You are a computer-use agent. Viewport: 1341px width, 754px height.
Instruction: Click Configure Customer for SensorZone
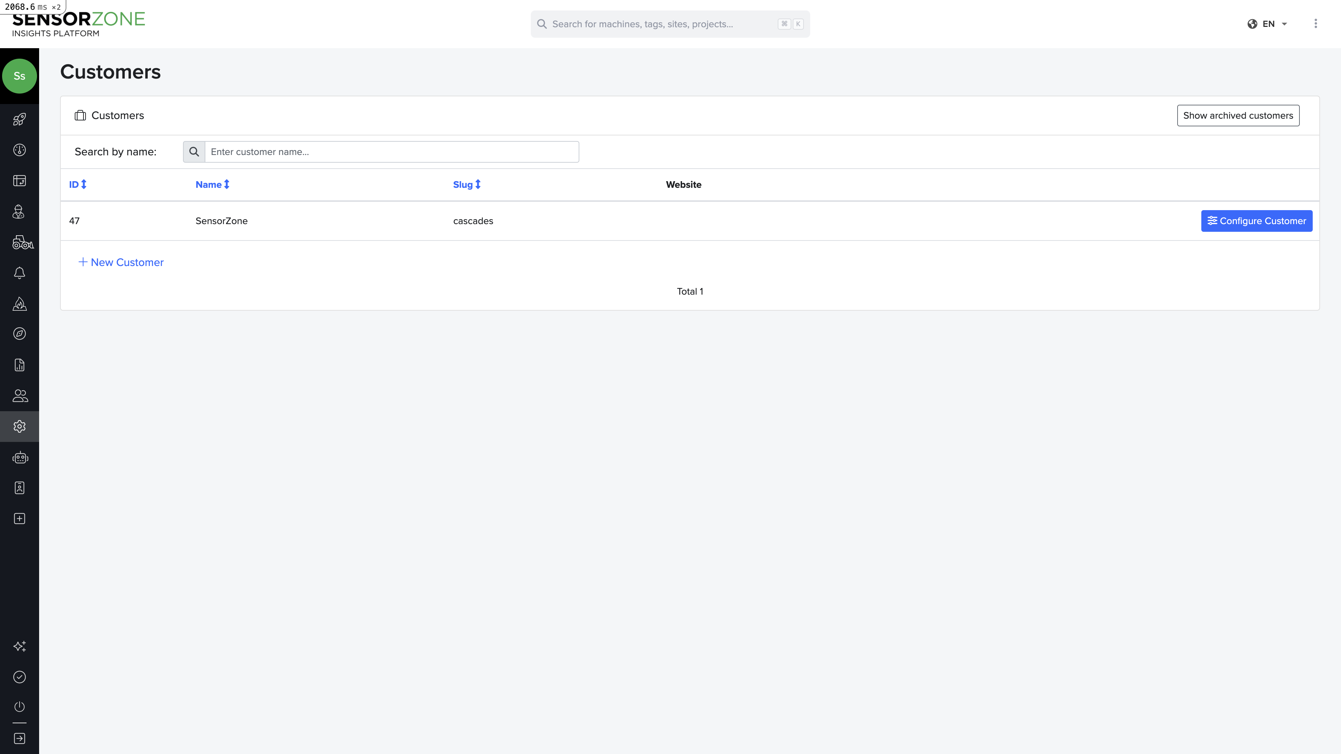(1256, 221)
